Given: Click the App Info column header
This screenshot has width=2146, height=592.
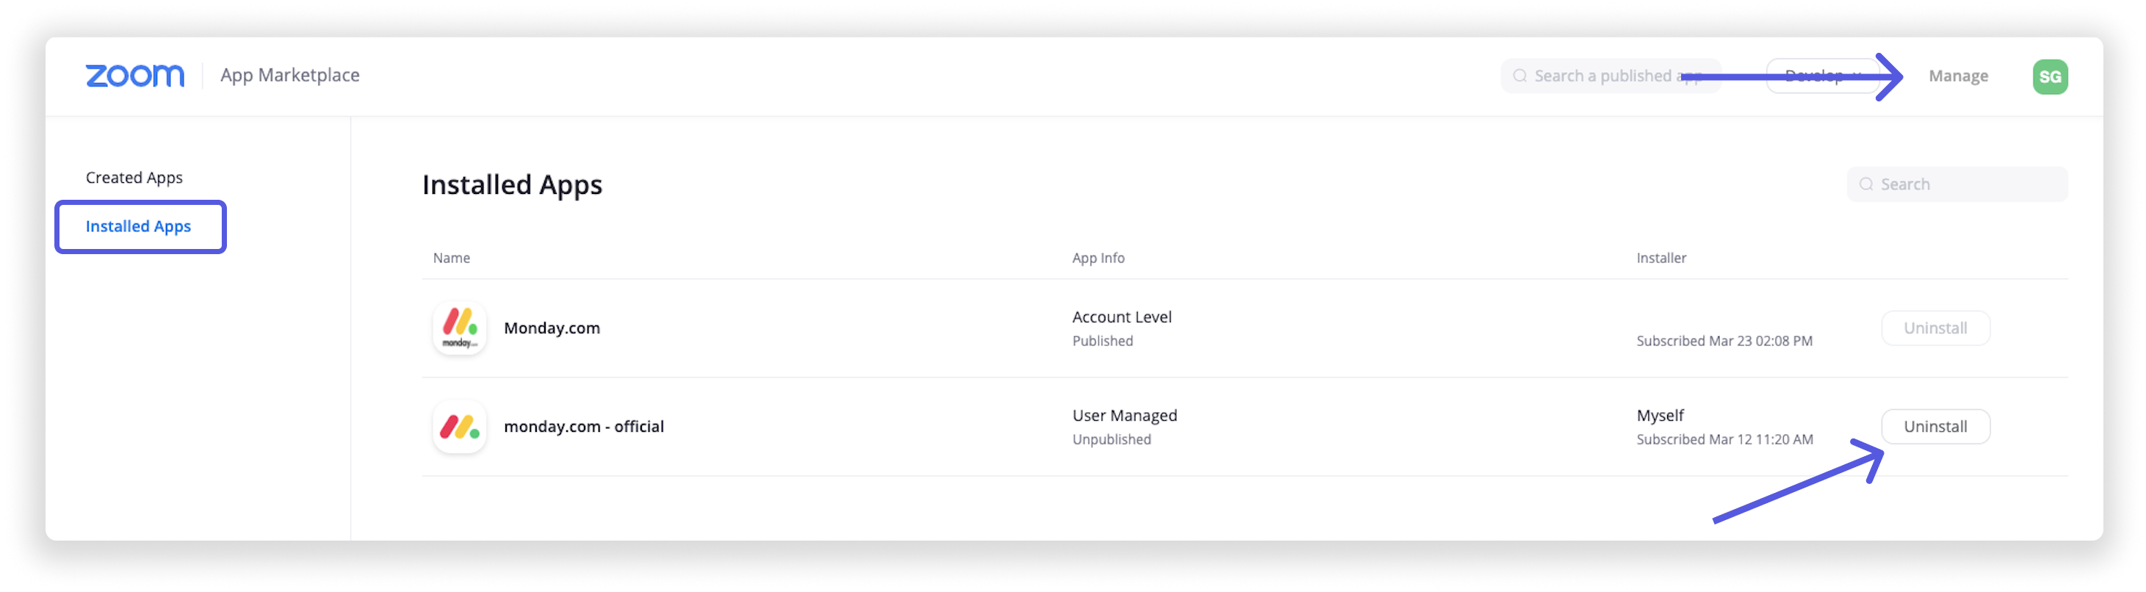Looking at the screenshot, I should (x=1098, y=258).
